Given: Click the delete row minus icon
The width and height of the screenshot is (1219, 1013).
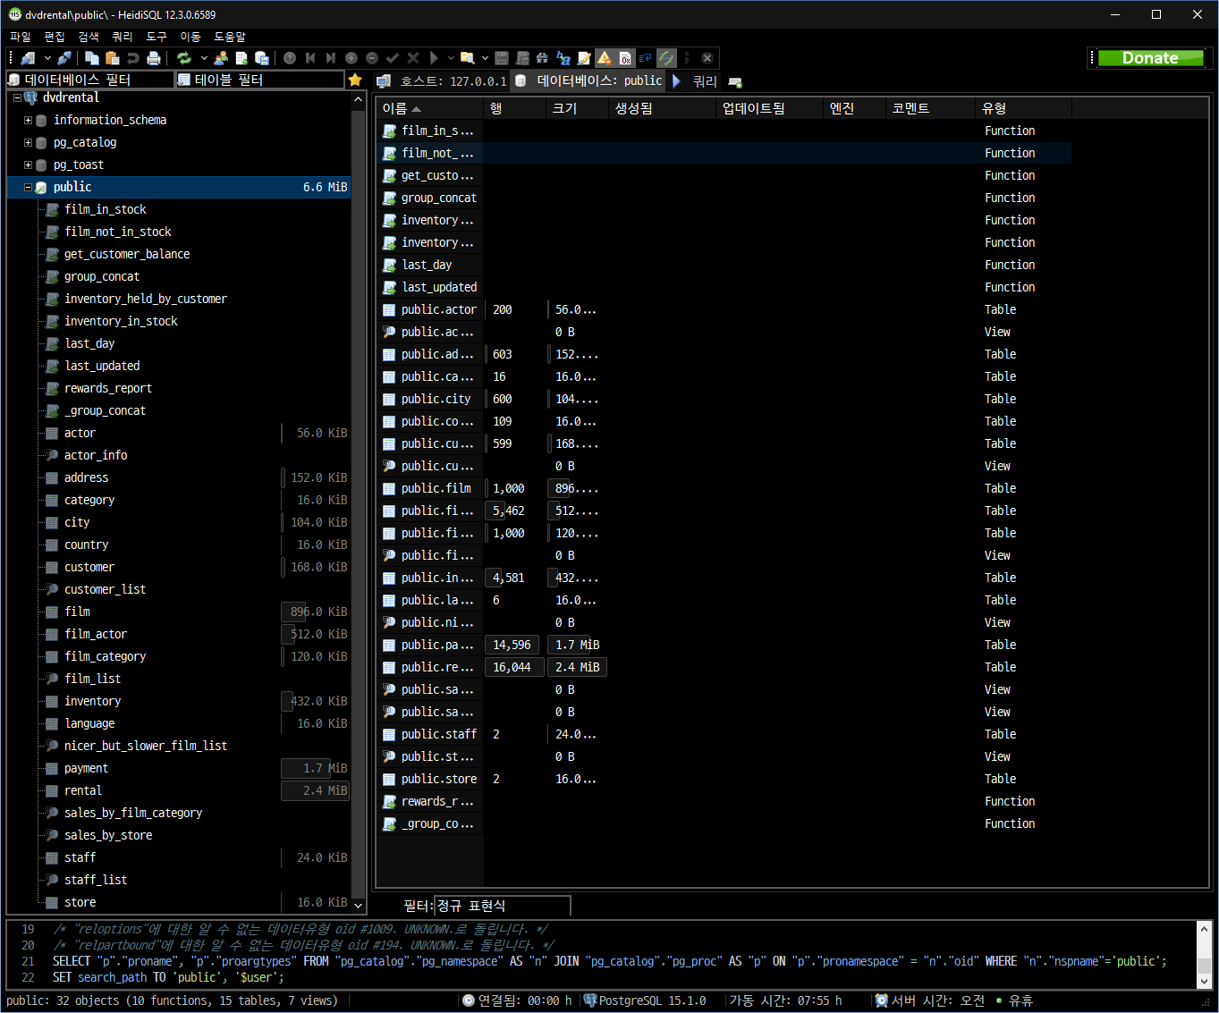Looking at the screenshot, I should [372, 58].
